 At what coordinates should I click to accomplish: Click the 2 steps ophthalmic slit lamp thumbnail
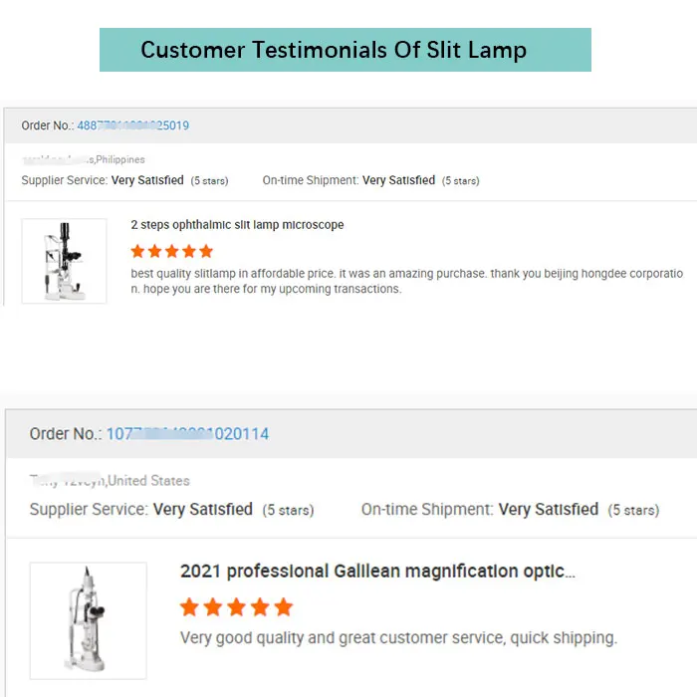[x=64, y=261]
